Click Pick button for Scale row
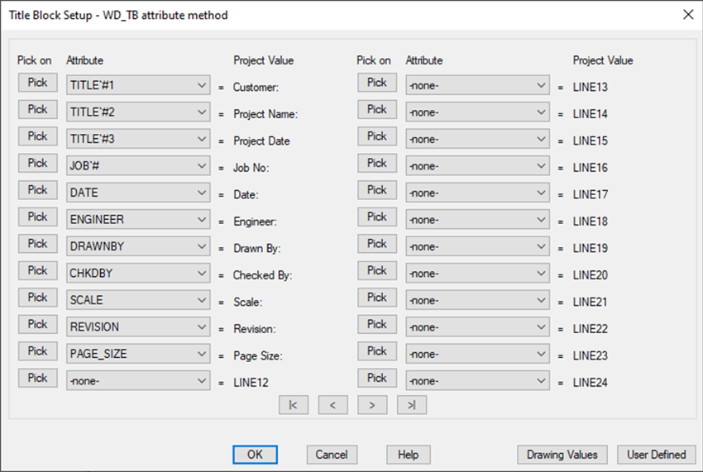Viewport: 703px width, 472px height. tap(38, 298)
